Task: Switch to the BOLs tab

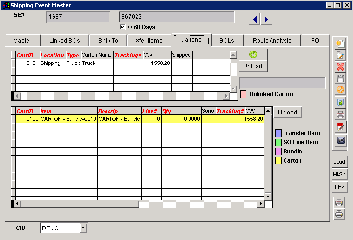Action: [227, 41]
